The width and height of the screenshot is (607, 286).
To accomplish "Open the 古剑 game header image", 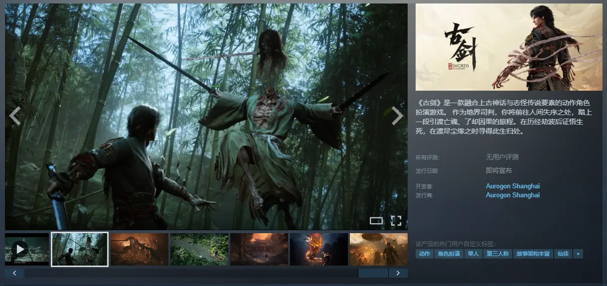I will pos(509,47).
